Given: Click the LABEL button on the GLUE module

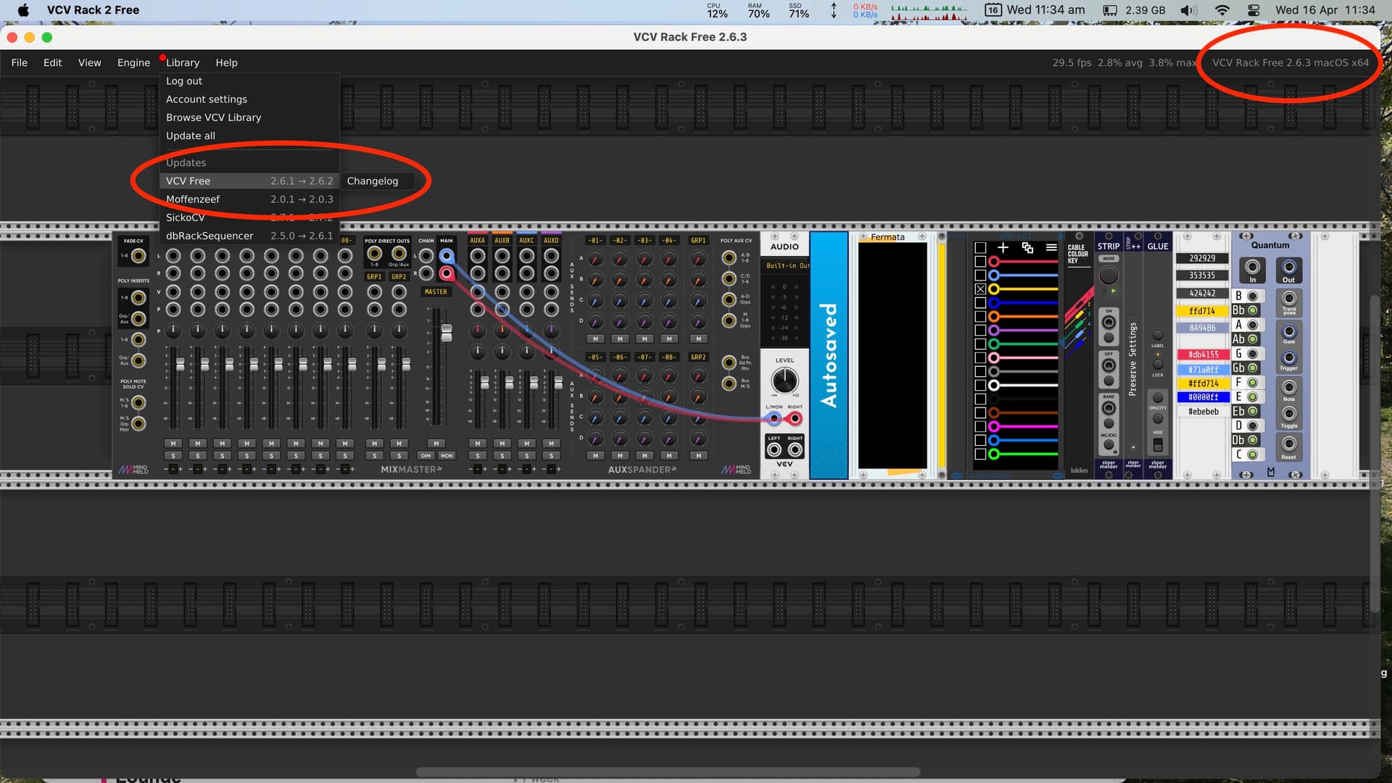Looking at the screenshot, I should 1158,336.
